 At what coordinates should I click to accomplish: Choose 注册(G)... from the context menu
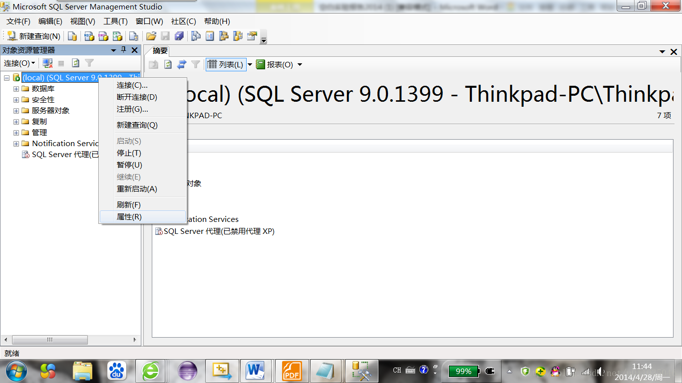143,109
